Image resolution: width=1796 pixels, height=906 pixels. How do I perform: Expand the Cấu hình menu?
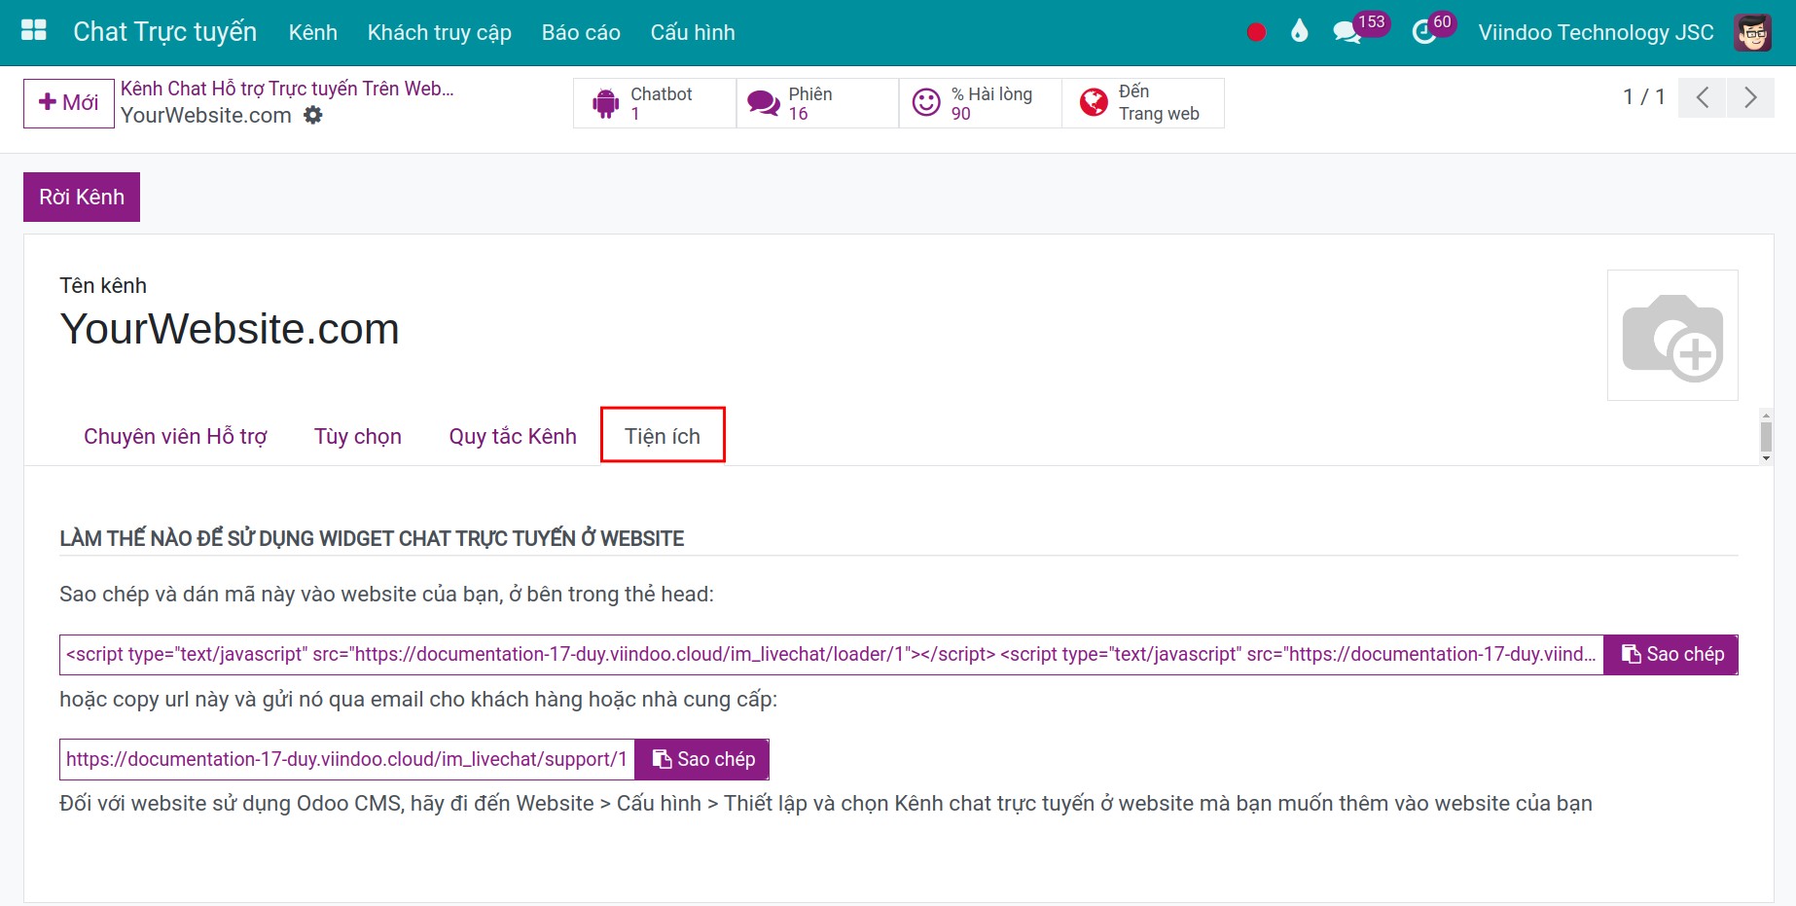click(692, 32)
